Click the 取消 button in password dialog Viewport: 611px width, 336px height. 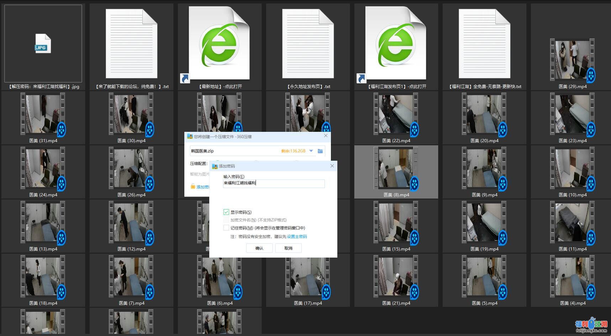(288, 248)
